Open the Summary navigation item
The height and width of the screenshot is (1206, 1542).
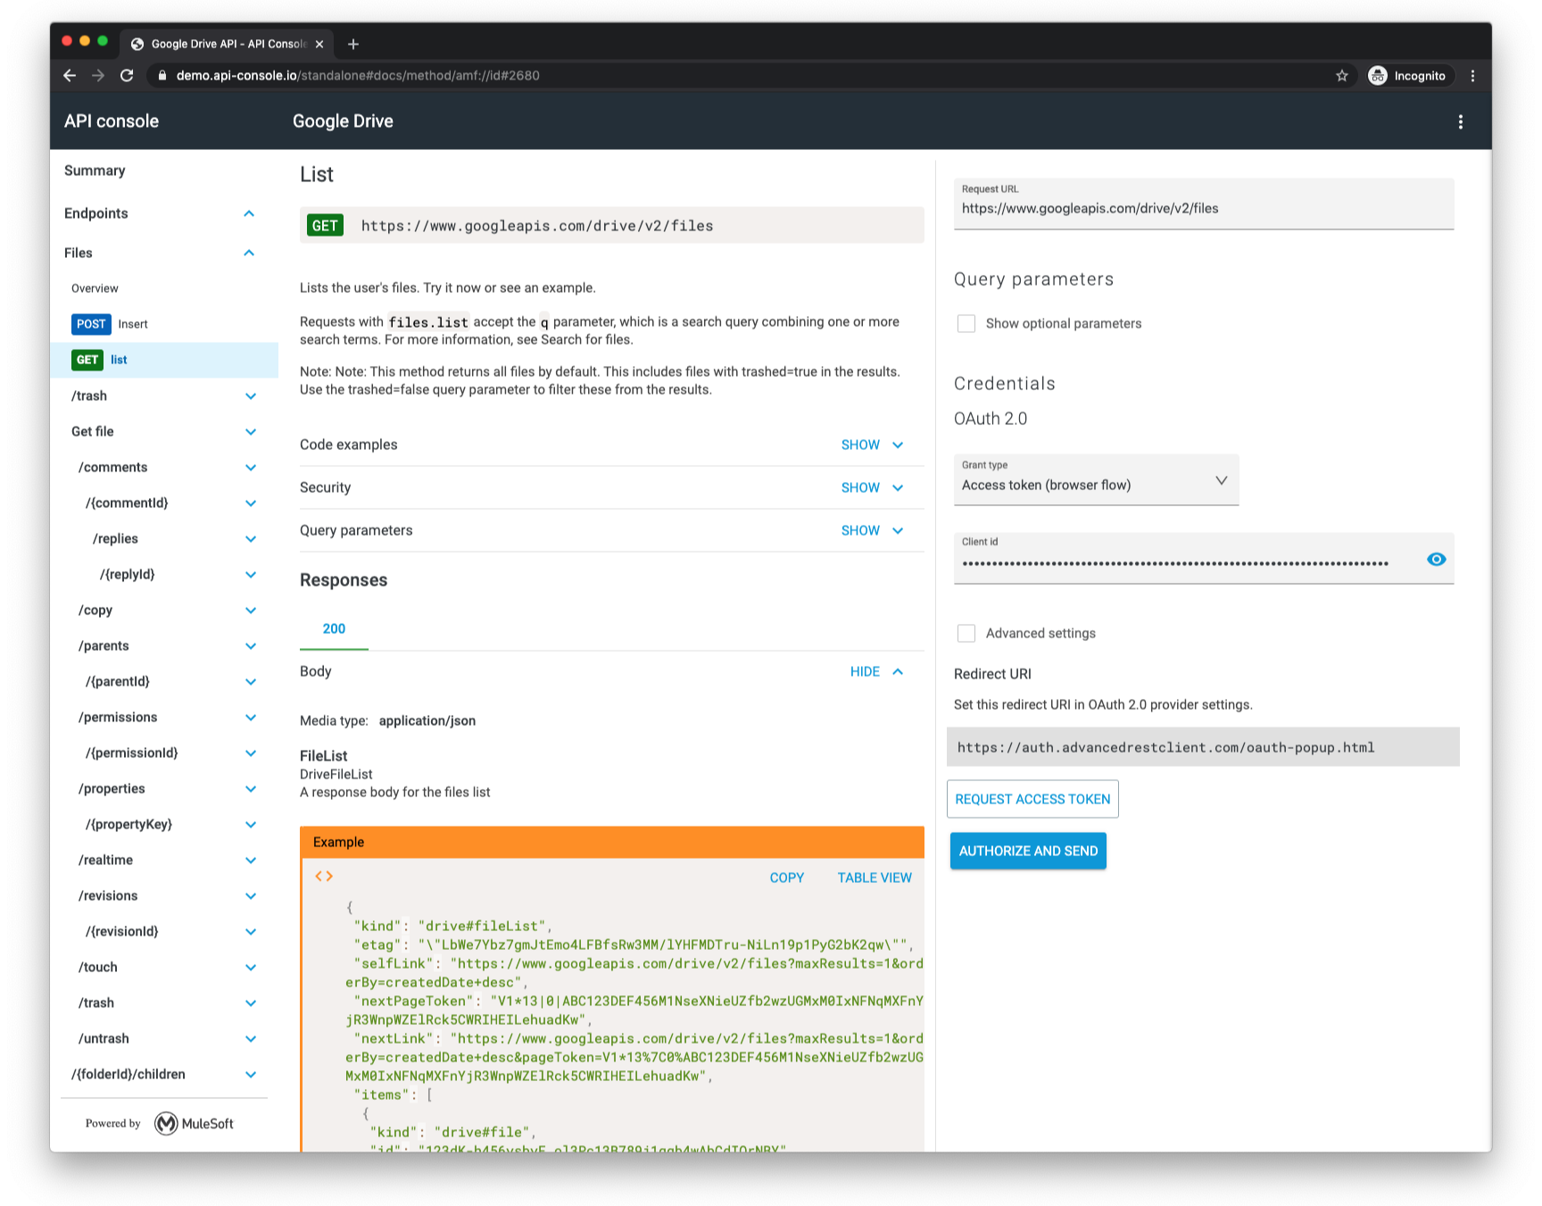pos(95,171)
